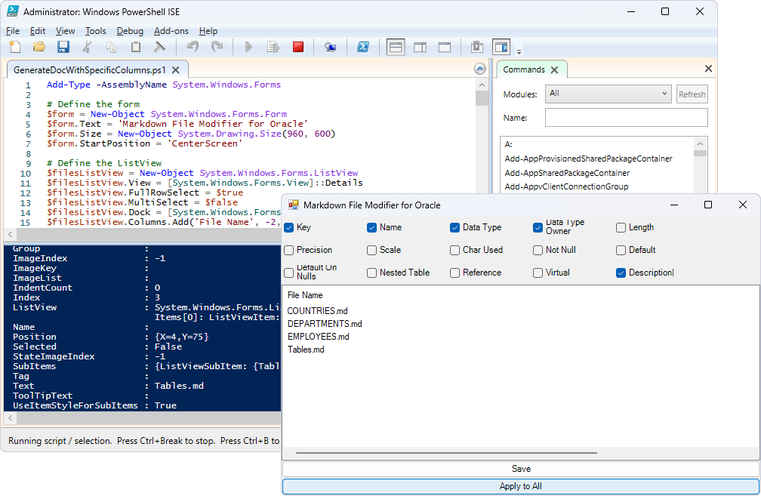Screen dimensions: 761x496
Task: Uncheck the Data Type checkbox
Action: coord(454,228)
